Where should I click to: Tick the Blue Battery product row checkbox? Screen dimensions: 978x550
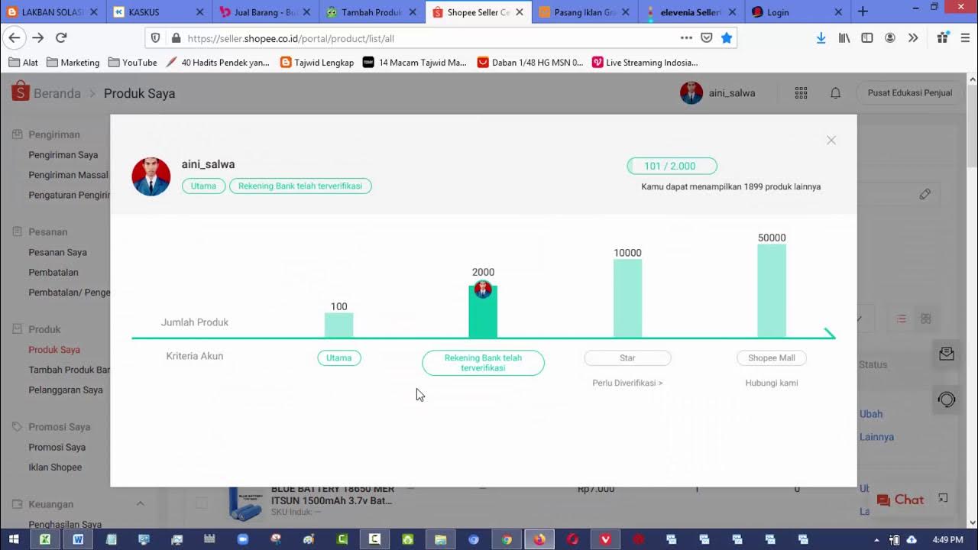coord(201,503)
